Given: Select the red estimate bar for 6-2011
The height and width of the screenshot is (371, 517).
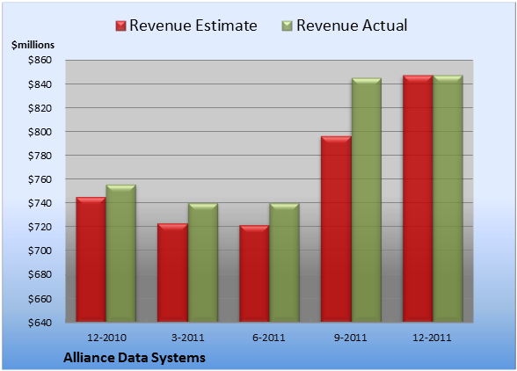Looking at the screenshot, I should tap(254, 273).
